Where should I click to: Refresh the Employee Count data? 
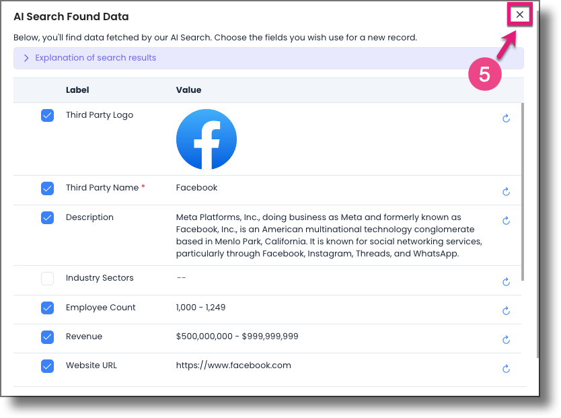[506, 310]
